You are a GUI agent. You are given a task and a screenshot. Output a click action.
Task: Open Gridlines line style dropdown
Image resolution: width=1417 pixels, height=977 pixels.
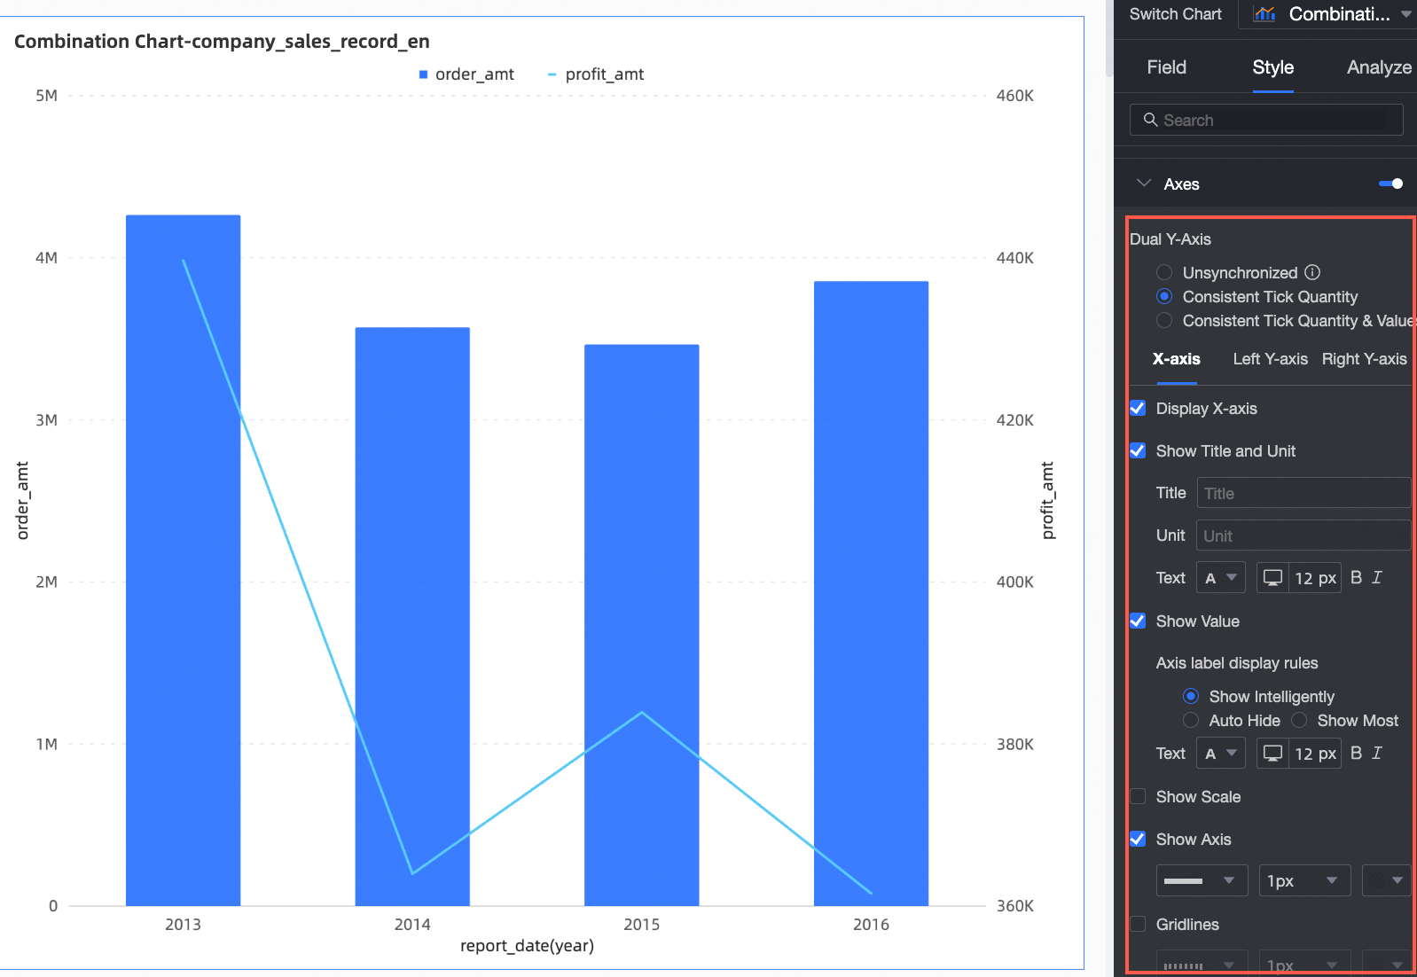(x=1202, y=964)
